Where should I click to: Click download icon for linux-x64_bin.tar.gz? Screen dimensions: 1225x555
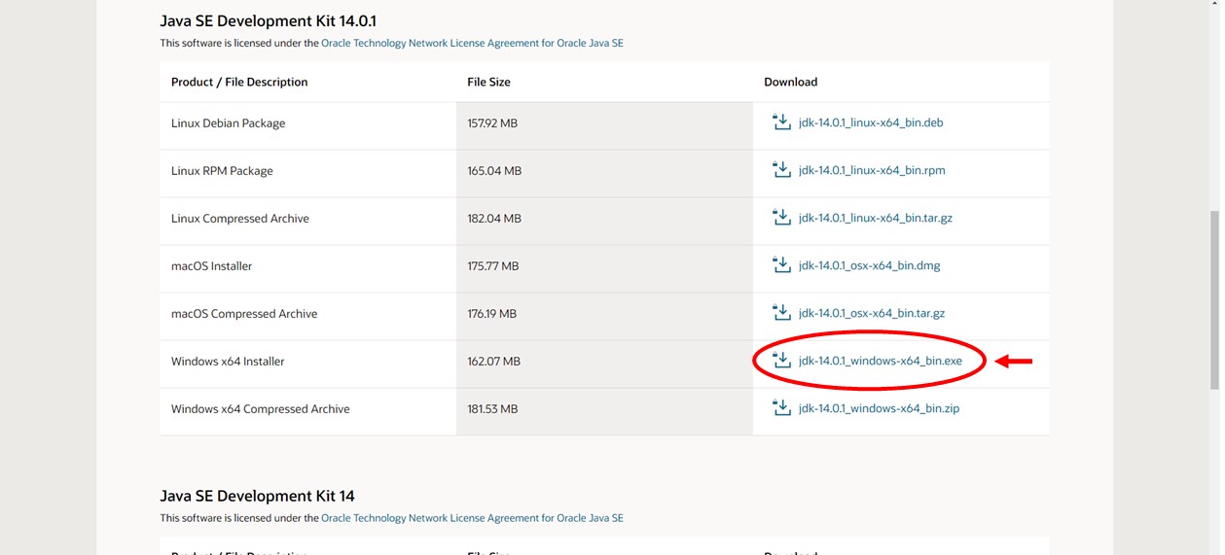[781, 218]
